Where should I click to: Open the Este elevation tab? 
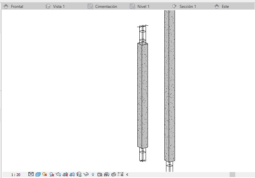click(221, 7)
